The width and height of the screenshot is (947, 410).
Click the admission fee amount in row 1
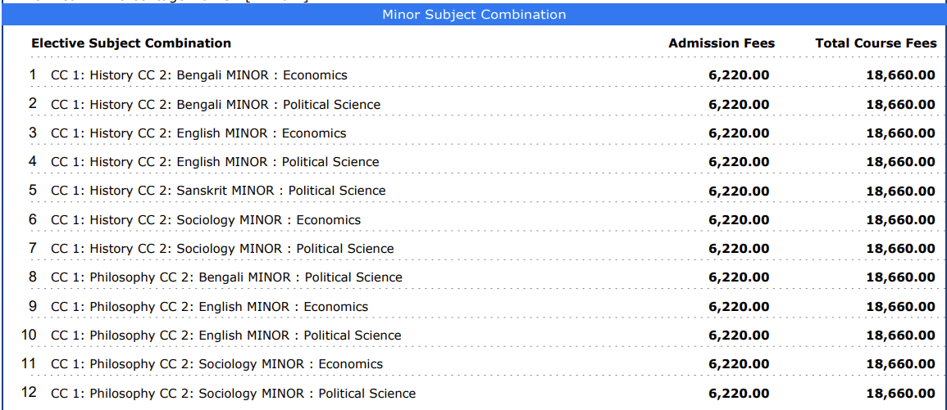pos(739,76)
